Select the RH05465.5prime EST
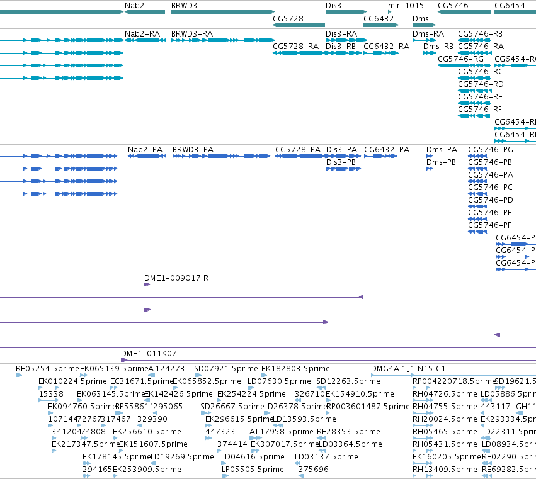 click(x=423, y=438)
